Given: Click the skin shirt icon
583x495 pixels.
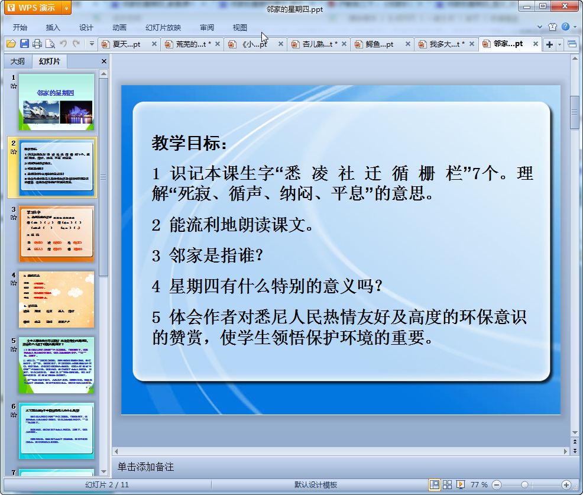Looking at the screenshot, I should (552, 27).
